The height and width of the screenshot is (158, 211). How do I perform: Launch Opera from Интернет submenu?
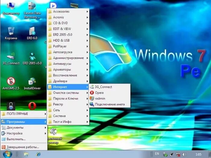pos(109,93)
